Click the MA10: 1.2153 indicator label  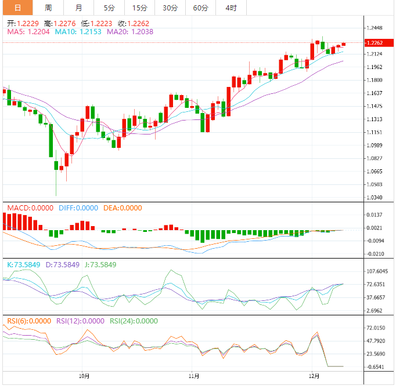click(x=78, y=32)
